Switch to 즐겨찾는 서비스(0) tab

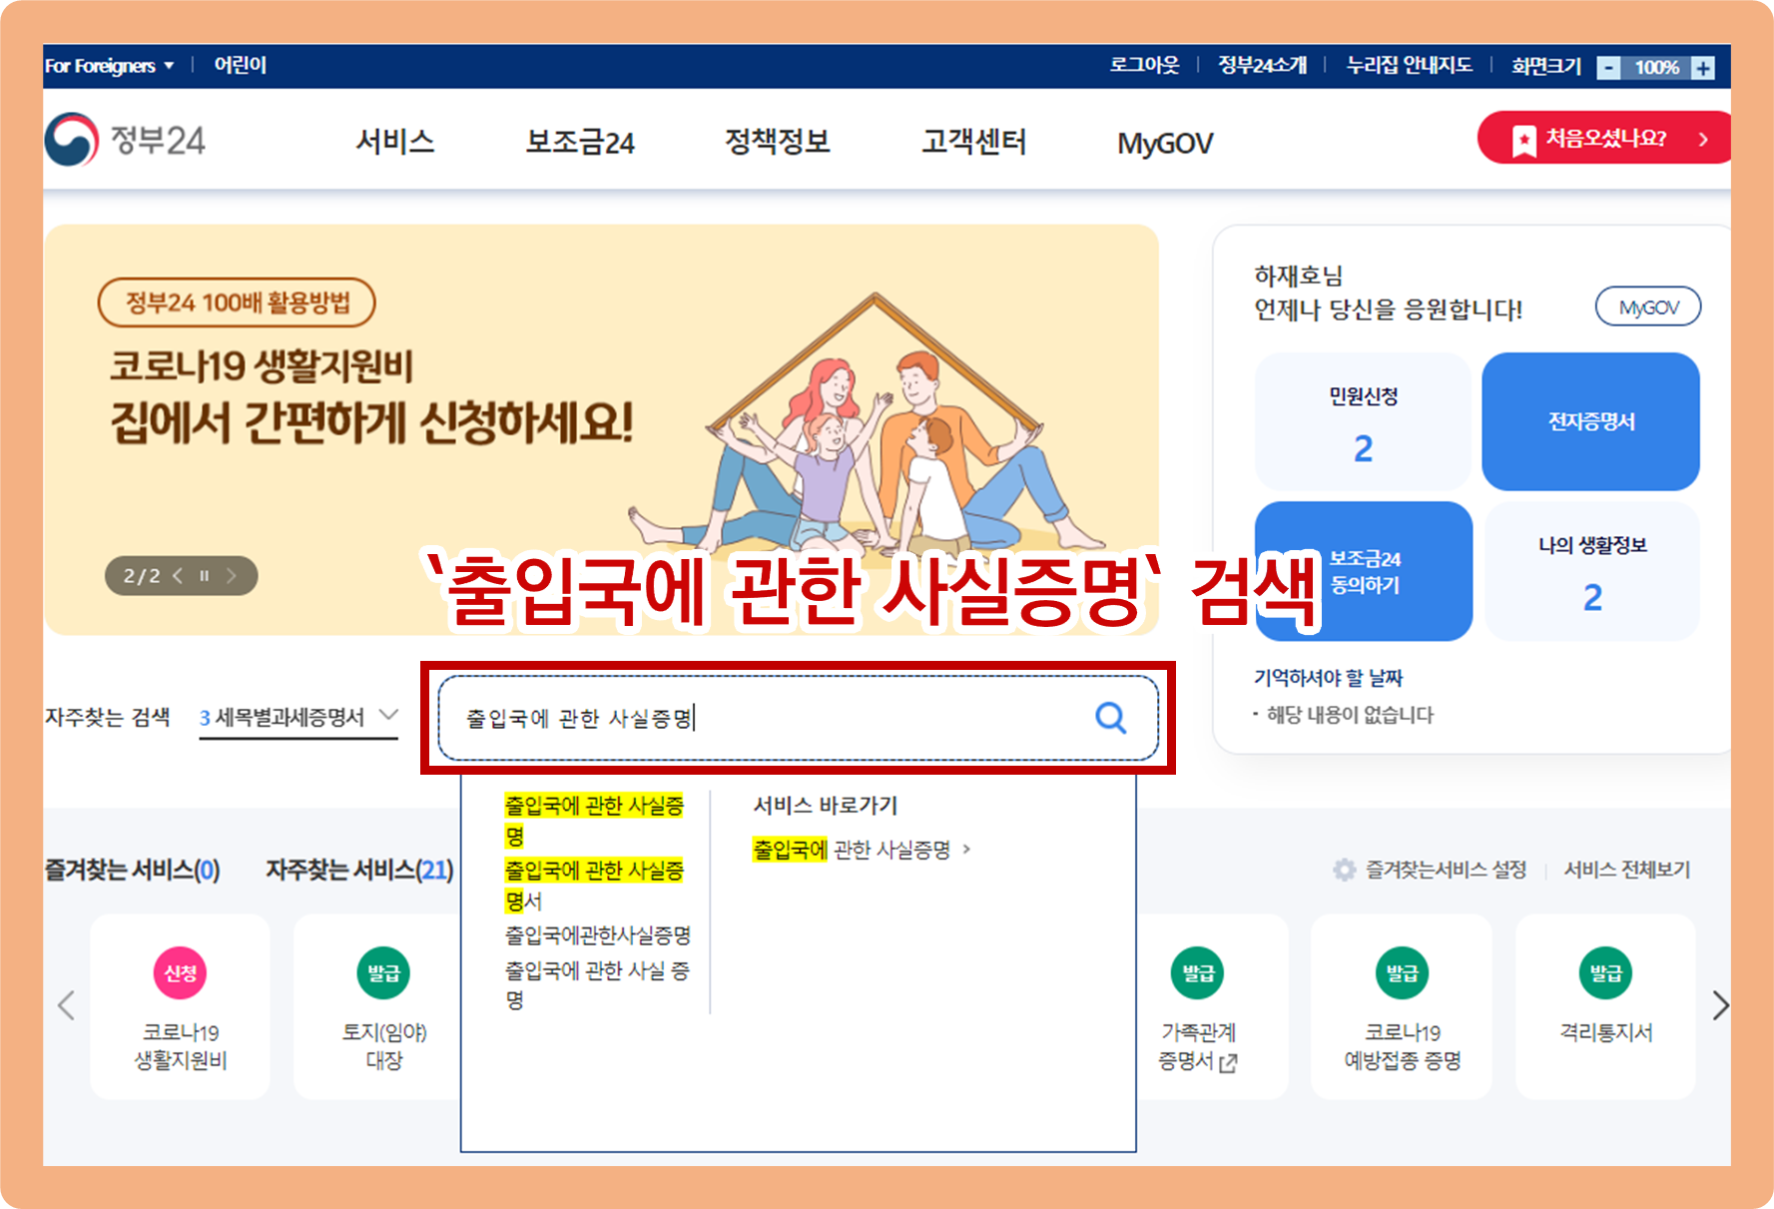click(133, 870)
